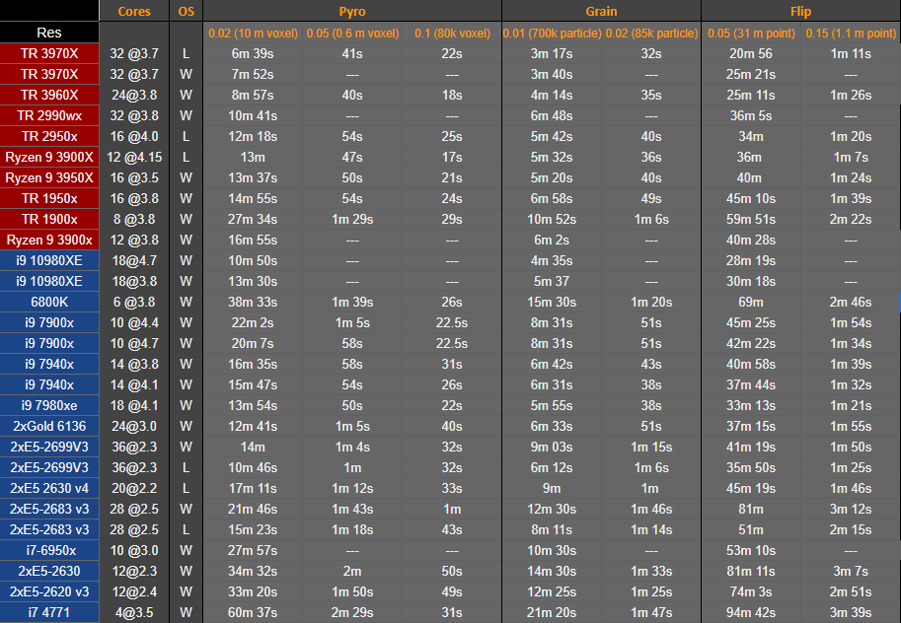
Task: Click the 6m 39s Pyro time
Action: [253, 53]
